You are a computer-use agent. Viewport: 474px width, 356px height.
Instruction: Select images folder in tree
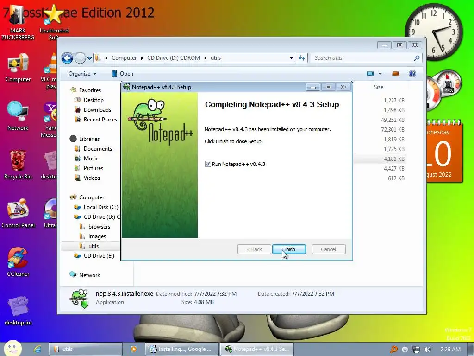click(x=97, y=236)
